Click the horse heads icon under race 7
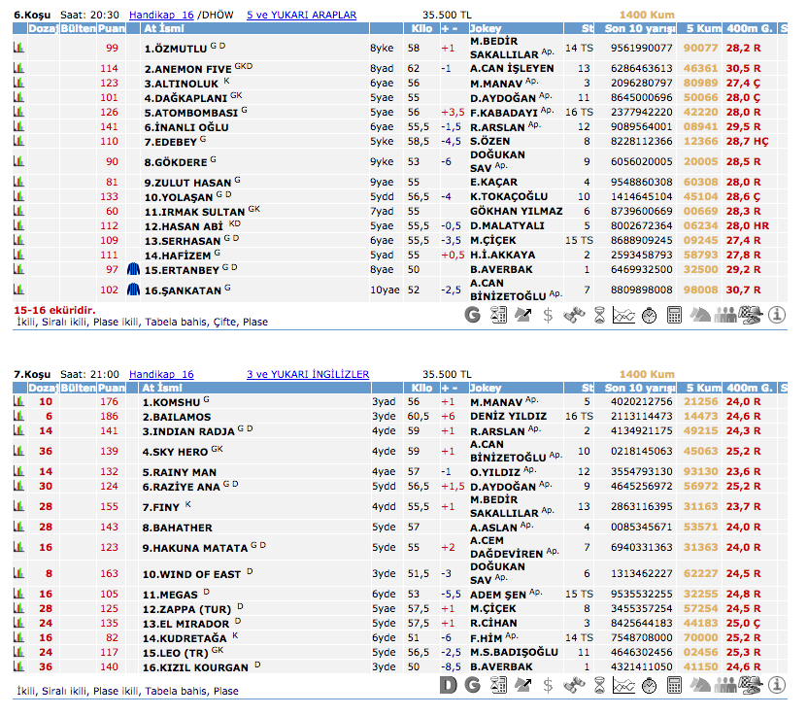The height and width of the screenshot is (716, 807). [x=700, y=685]
